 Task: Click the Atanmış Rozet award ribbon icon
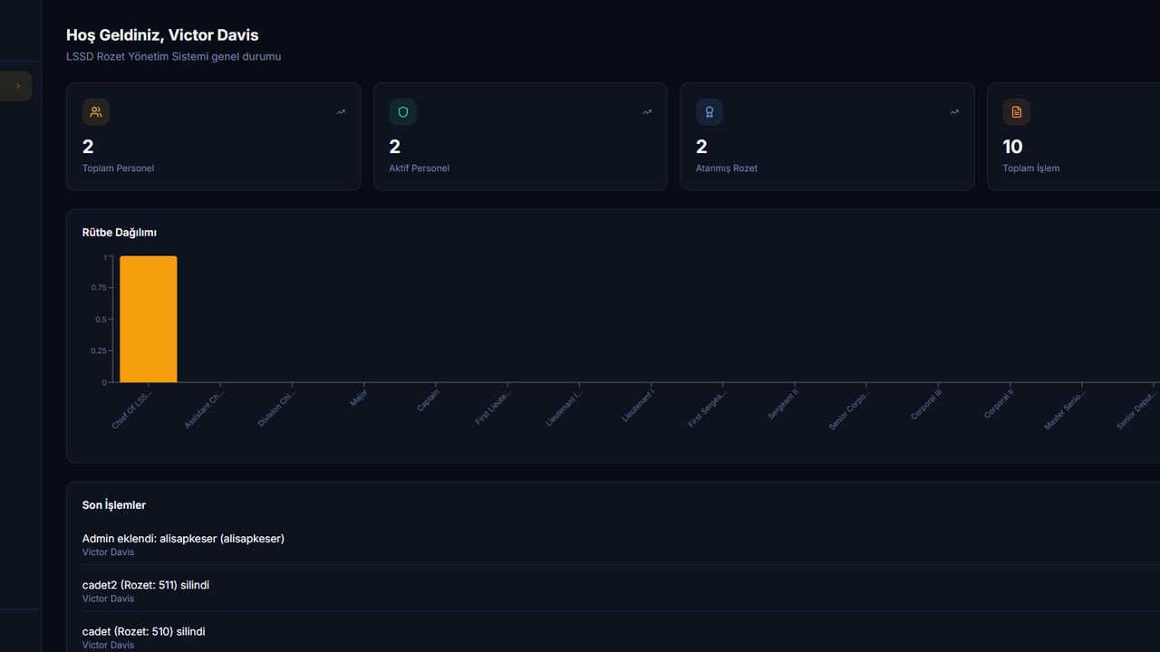pyautogui.click(x=710, y=112)
